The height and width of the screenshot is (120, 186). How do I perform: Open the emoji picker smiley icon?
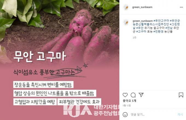[125, 115]
